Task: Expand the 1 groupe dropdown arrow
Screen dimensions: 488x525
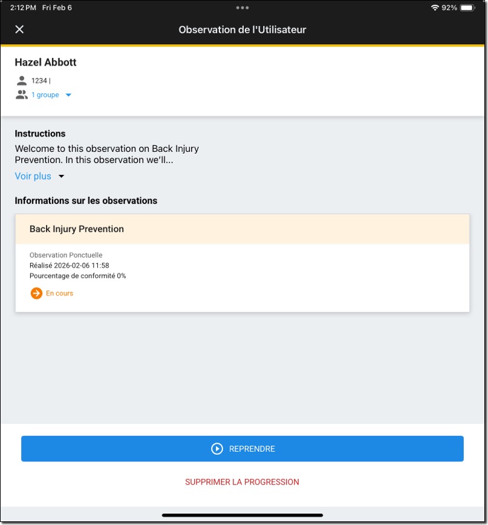Action: 68,95
